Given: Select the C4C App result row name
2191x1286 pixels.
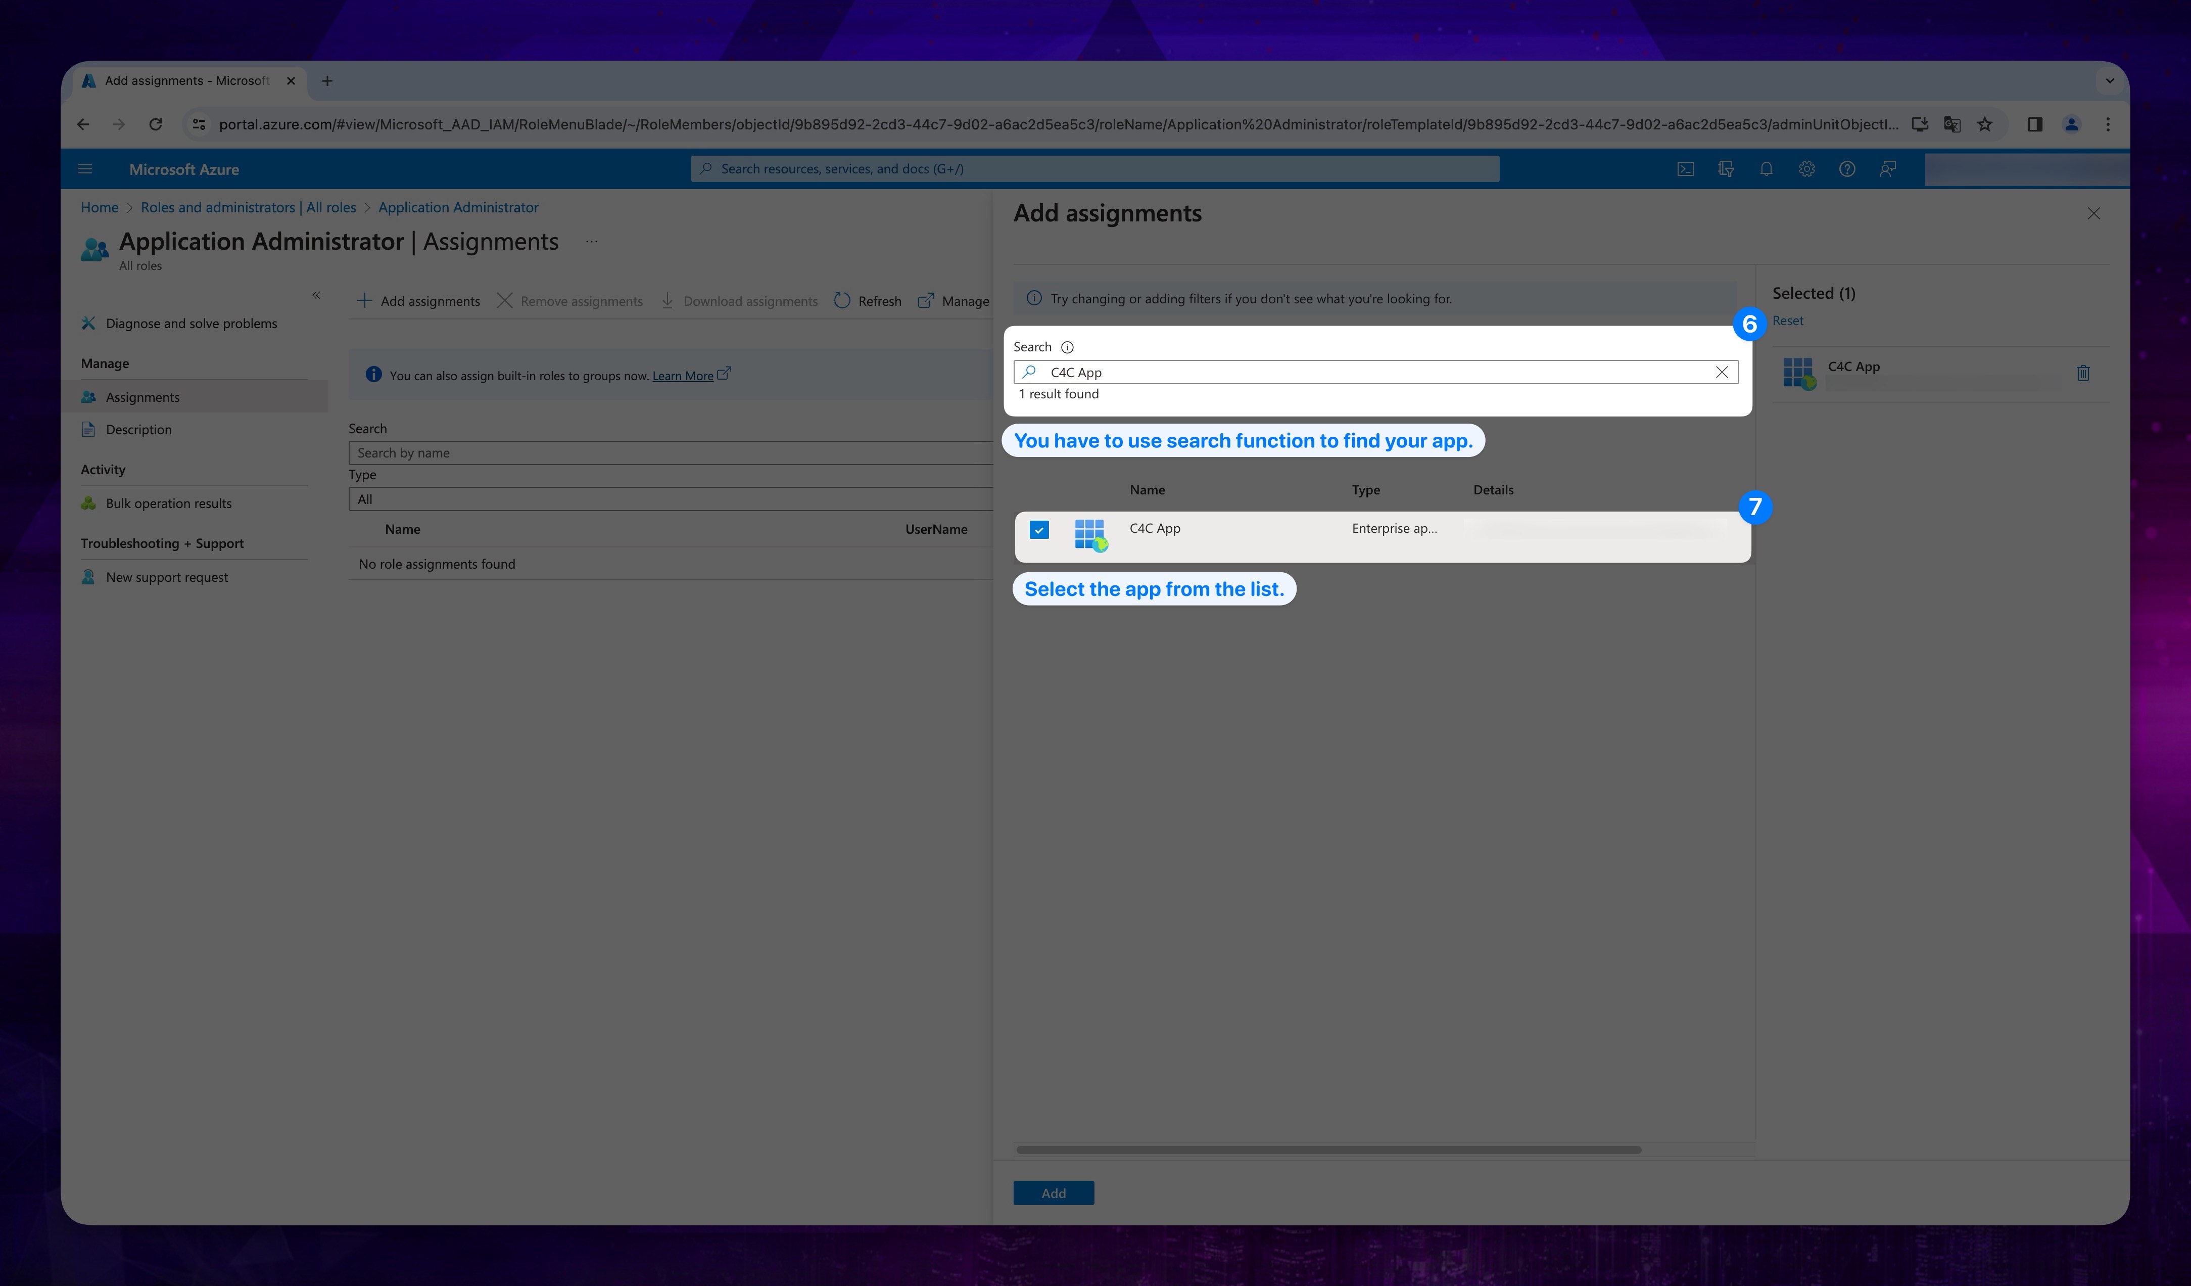Looking at the screenshot, I should tap(1155, 529).
